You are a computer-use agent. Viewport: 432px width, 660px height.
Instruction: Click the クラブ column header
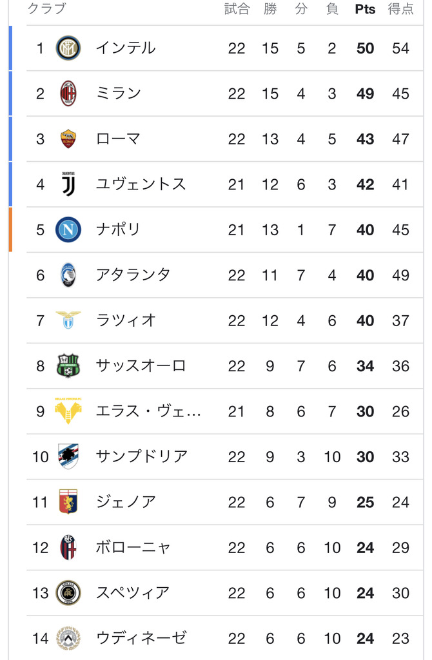point(46,9)
